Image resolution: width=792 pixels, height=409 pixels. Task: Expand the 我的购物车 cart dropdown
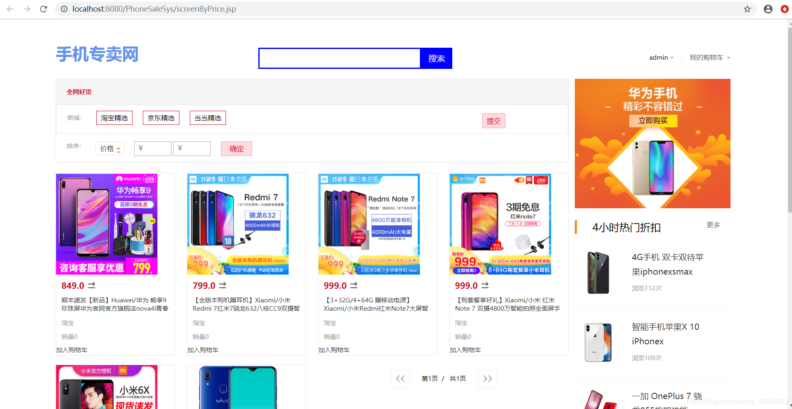point(709,58)
